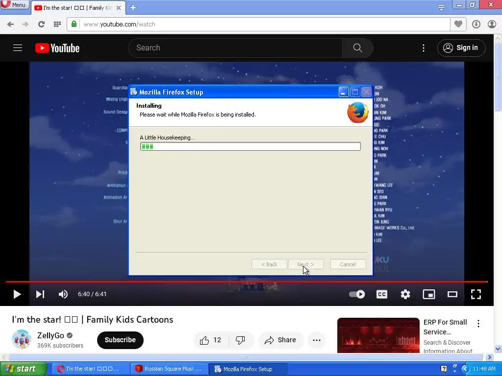The height and width of the screenshot is (376, 502).
Task: Share the video
Action: [x=280, y=340]
